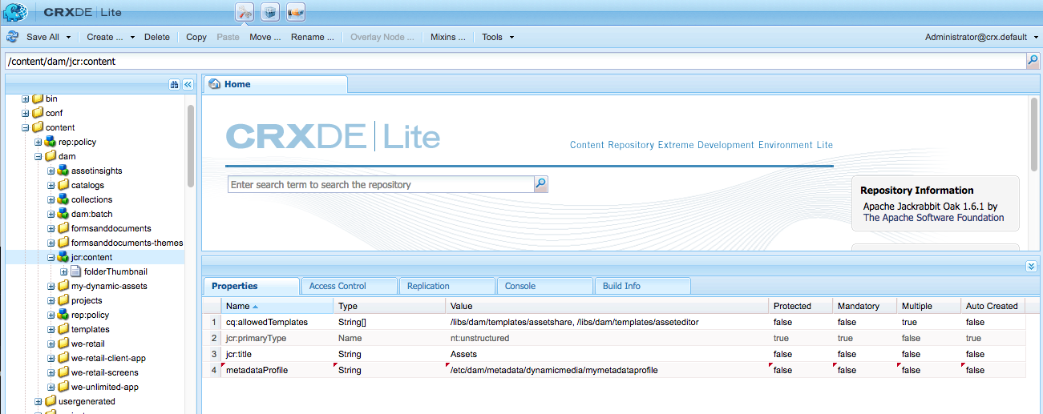Select the formsanddocuments-themes tree node
The image size is (1043, 414).
coord(127,243)
